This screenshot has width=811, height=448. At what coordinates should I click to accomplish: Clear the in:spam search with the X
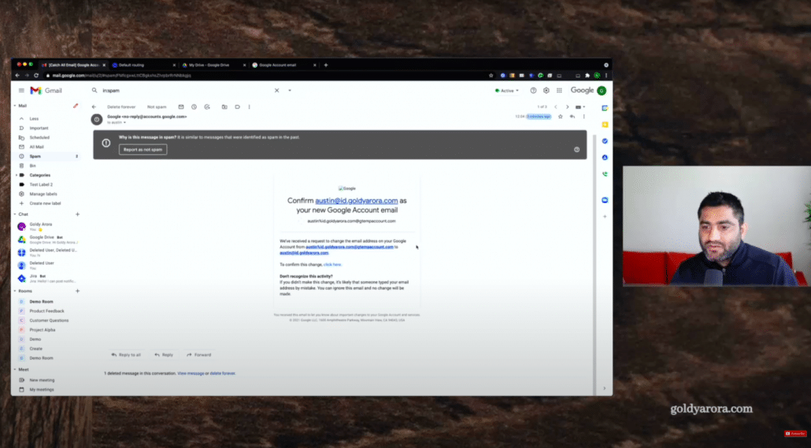click(x=276, y=91)
